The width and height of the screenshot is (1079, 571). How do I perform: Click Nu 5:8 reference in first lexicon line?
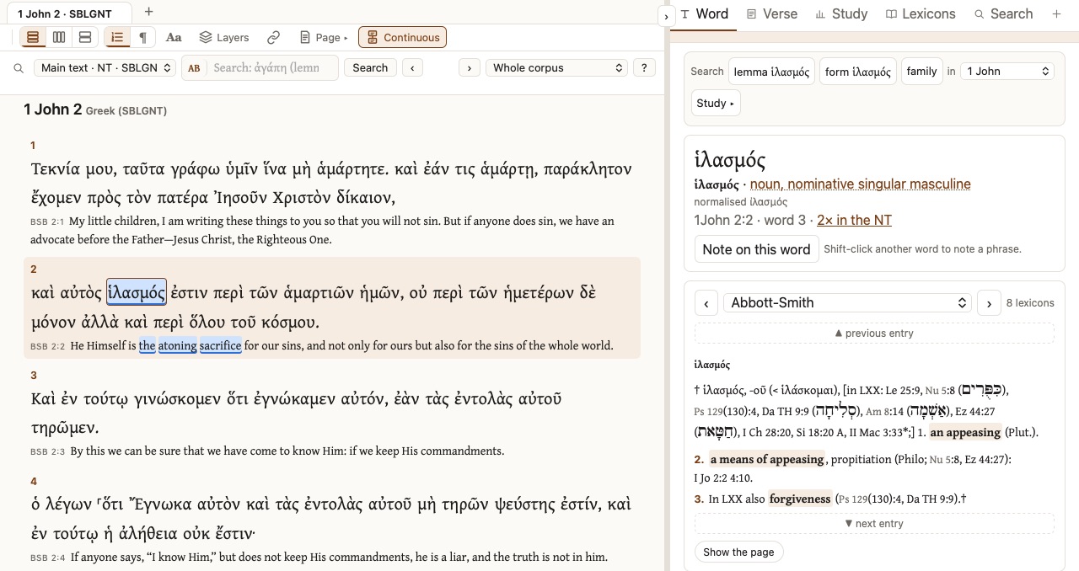[x=940, y=391]
